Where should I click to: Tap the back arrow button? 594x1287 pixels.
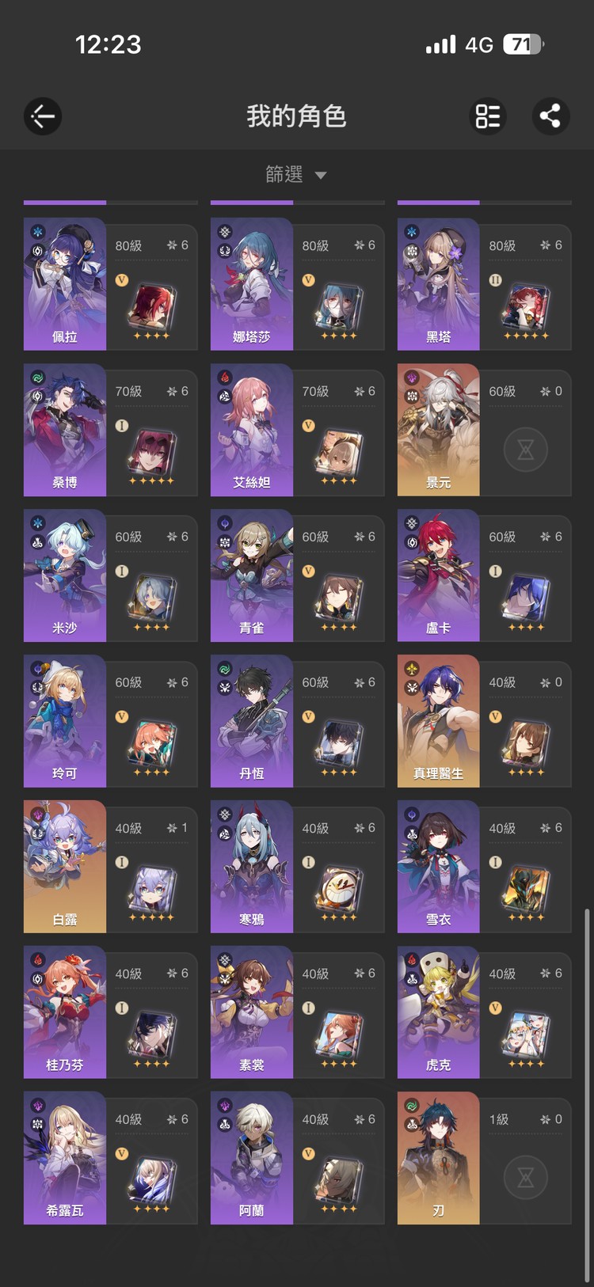[x=43, y=116]
